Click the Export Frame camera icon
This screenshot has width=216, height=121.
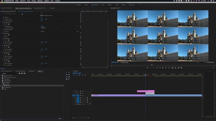(179, 68)
